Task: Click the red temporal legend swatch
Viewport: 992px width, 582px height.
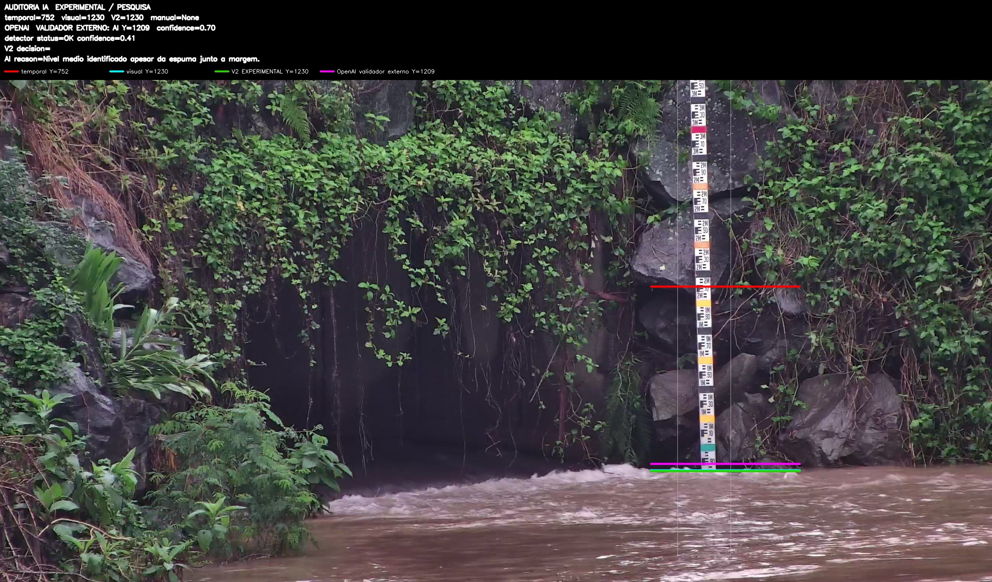Action: [x=11, y=71]
